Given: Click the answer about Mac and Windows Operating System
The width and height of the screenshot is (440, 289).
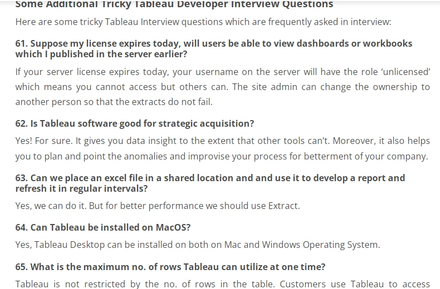Looking at the screenshot, I should (198, 245).
